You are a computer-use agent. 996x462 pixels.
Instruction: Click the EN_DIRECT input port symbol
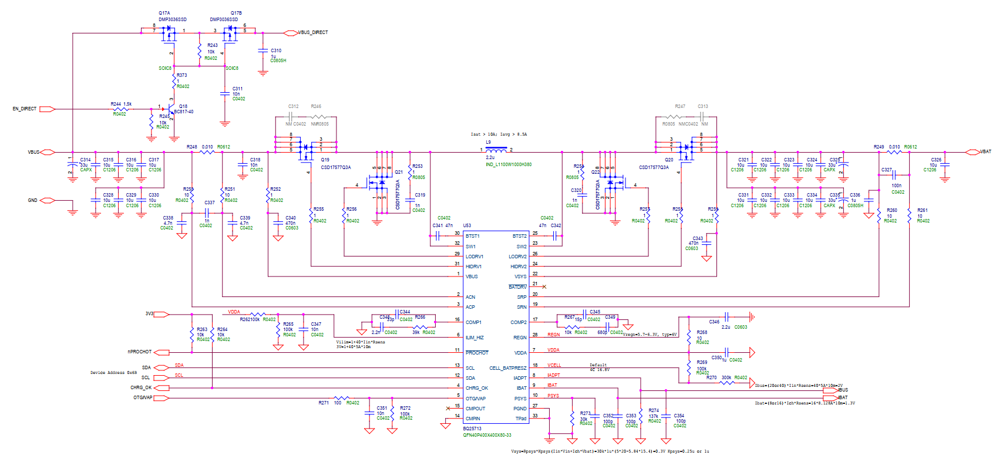pos(47,109)
